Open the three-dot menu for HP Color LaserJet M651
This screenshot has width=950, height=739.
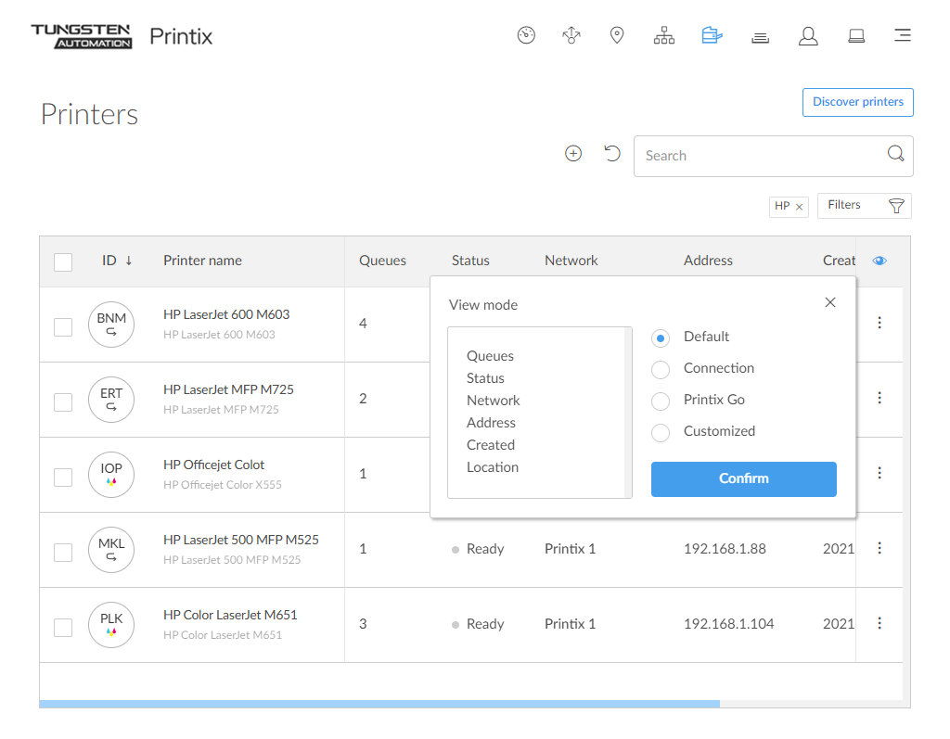[879, 623]
